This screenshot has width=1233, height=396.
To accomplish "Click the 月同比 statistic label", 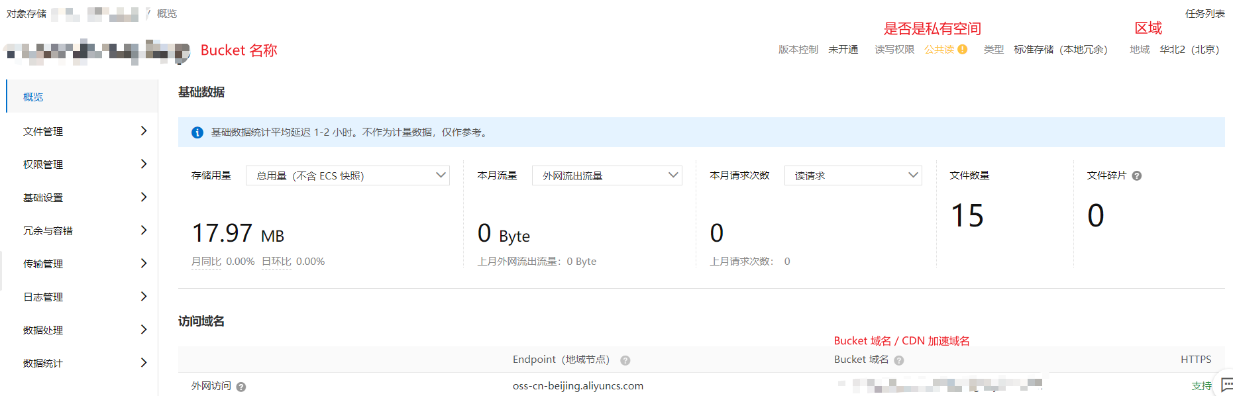I will click(206, 262).
